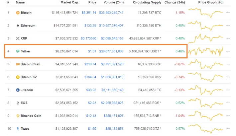Image resolution: width=236 pixels, height=136 pixels.
Task: Open the more options menu for Tether row
Action: pyautogui.click(x=228, y=51)
